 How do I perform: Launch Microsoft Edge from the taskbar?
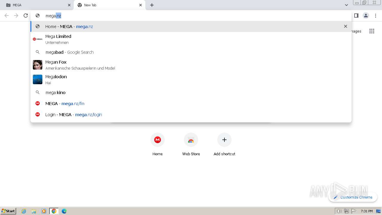click(x=64, y=211)
